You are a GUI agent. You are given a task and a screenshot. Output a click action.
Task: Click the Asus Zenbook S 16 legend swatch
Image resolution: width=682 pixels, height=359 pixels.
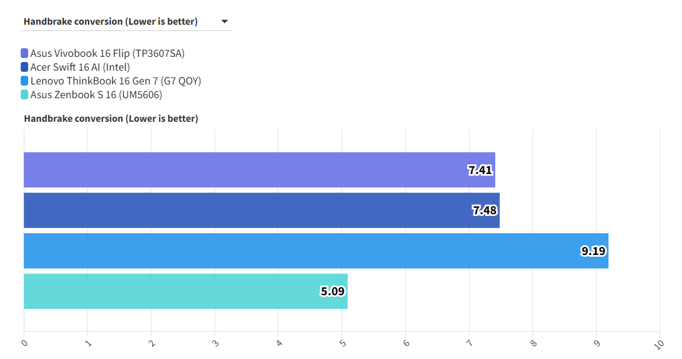click(x=24, y=95)
